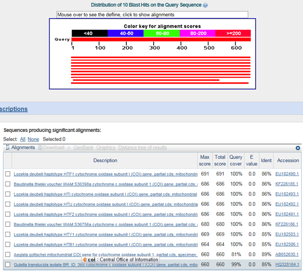Select the Lozekia deubeli HTU row checkbox
This screenshot has width=303, height=272.
click(x=8, y=204)
